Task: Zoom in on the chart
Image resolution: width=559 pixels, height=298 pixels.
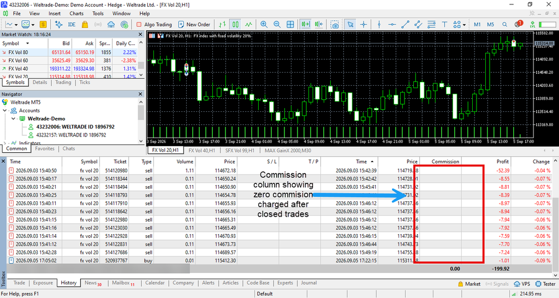Action: click(264, 25)
